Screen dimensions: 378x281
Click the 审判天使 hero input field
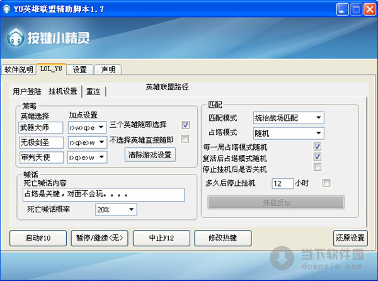tap(42, 158)
